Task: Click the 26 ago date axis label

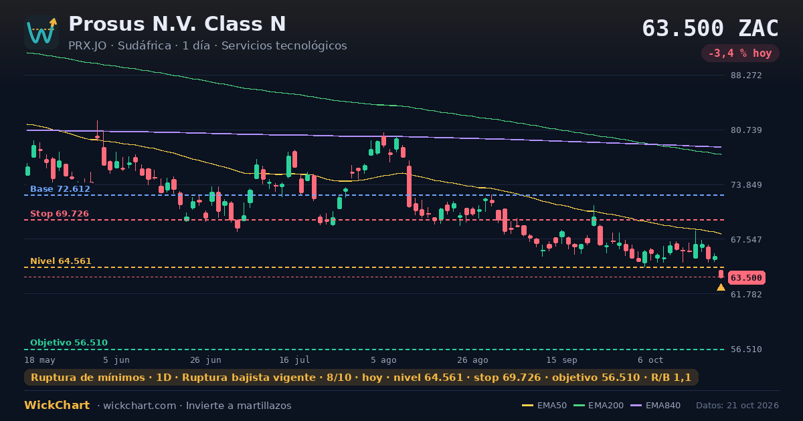Action: tap(472, 360)
